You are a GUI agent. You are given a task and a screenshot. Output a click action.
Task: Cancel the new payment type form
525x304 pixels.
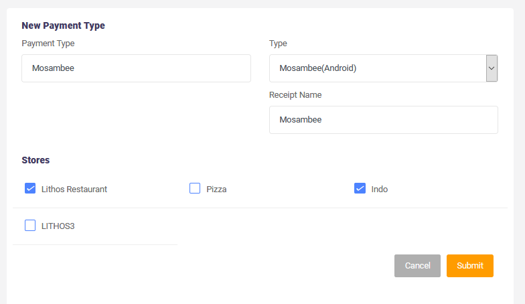tap(417, 266)
